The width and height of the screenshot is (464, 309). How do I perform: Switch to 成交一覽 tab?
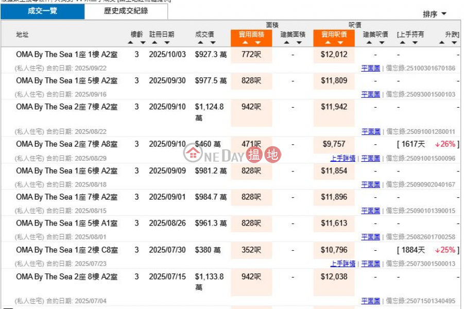point(42,11)
